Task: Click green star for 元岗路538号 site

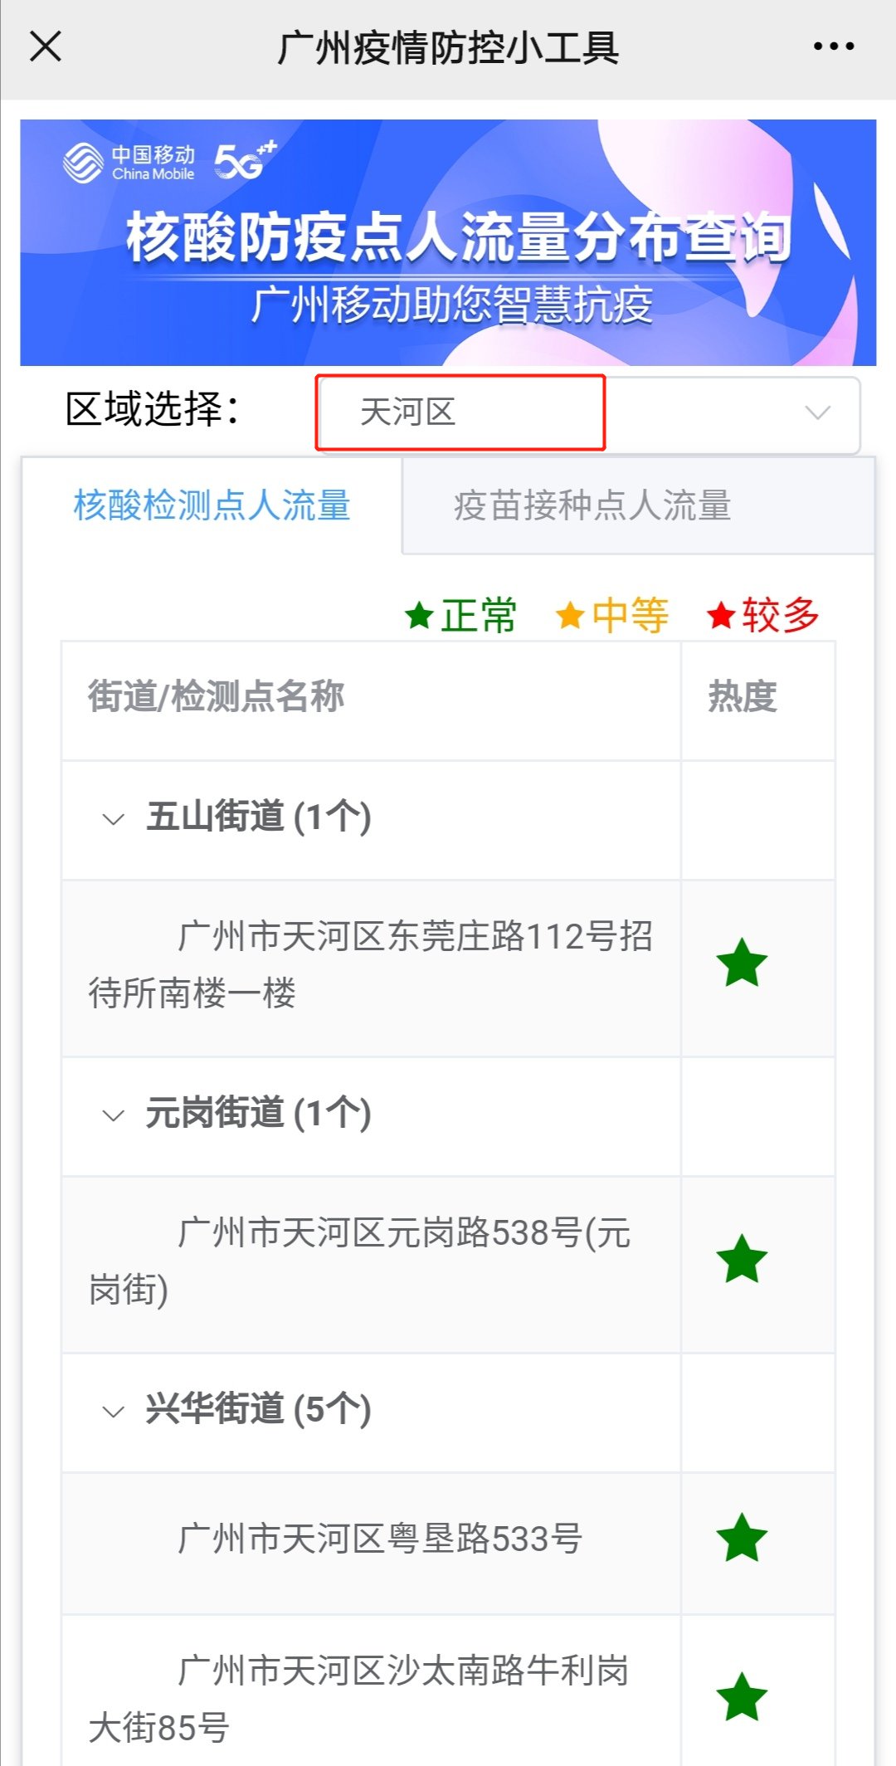Action: coord(742,1260)
